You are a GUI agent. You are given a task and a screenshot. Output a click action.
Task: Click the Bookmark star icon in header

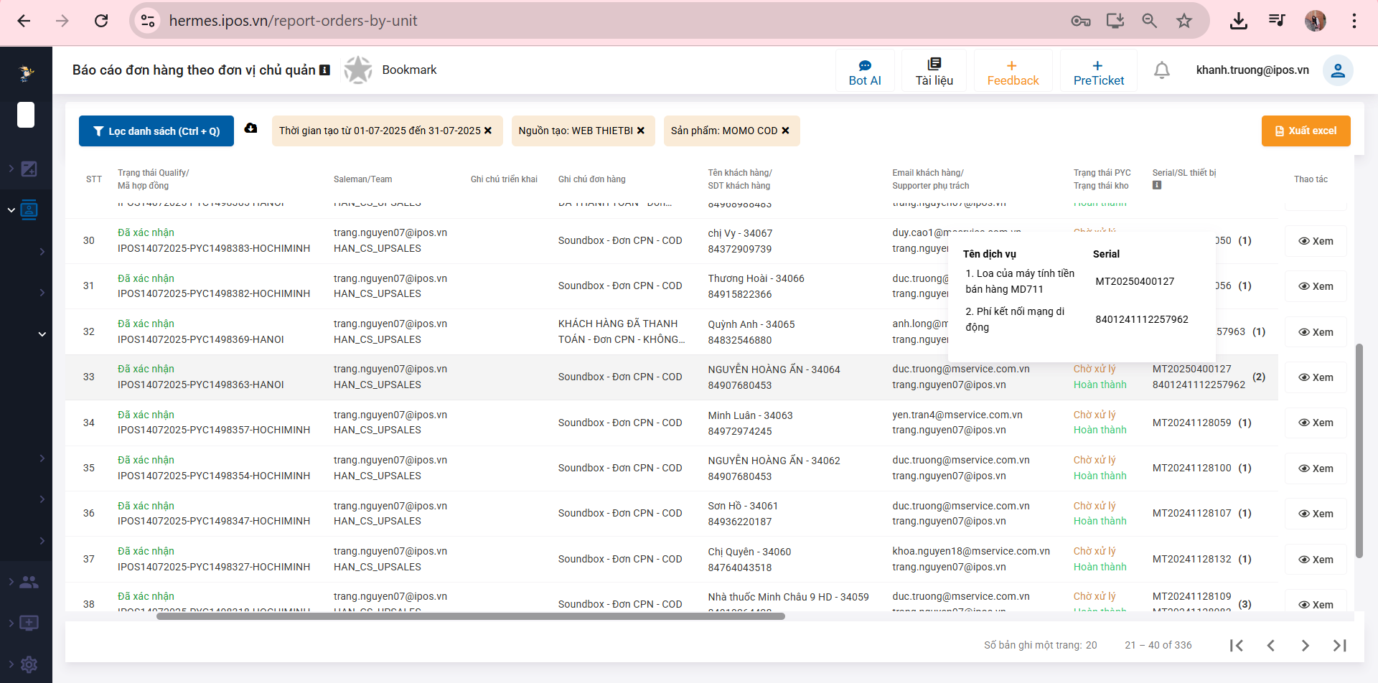click(x=358, y=70)
